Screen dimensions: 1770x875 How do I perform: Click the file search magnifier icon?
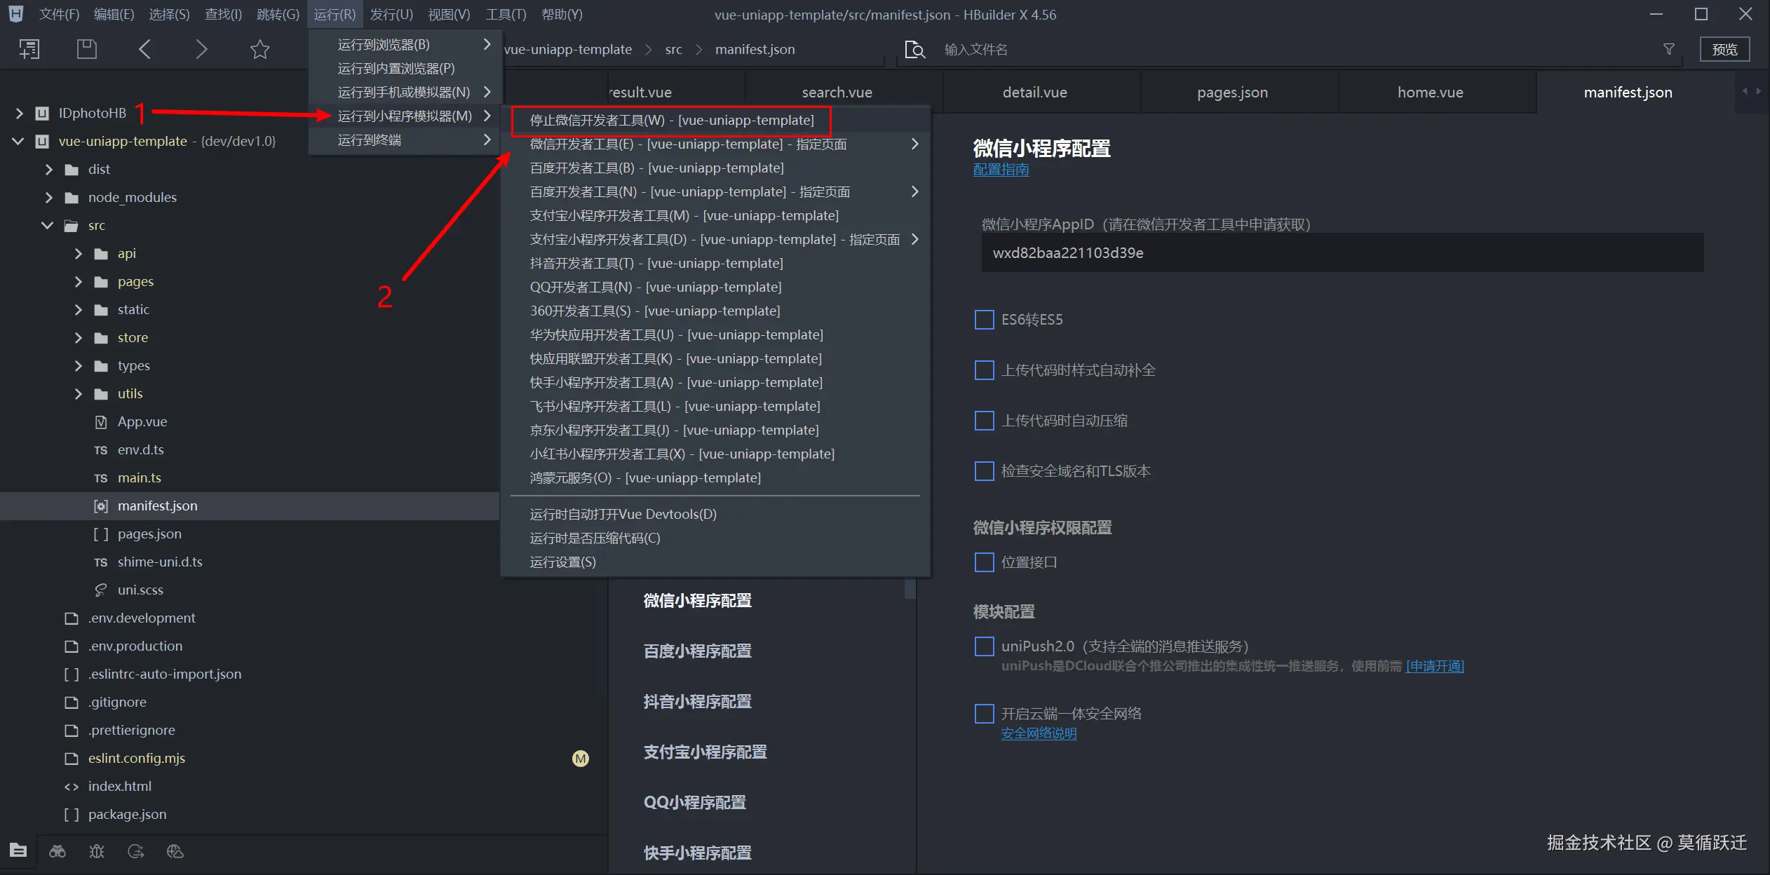(914, 50)
